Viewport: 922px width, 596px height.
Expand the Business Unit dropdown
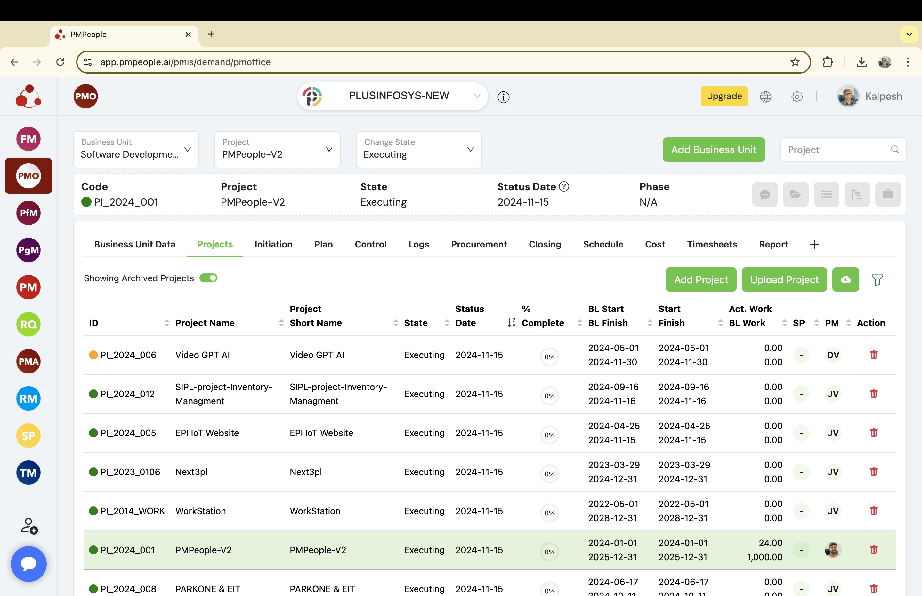point(136,149)
